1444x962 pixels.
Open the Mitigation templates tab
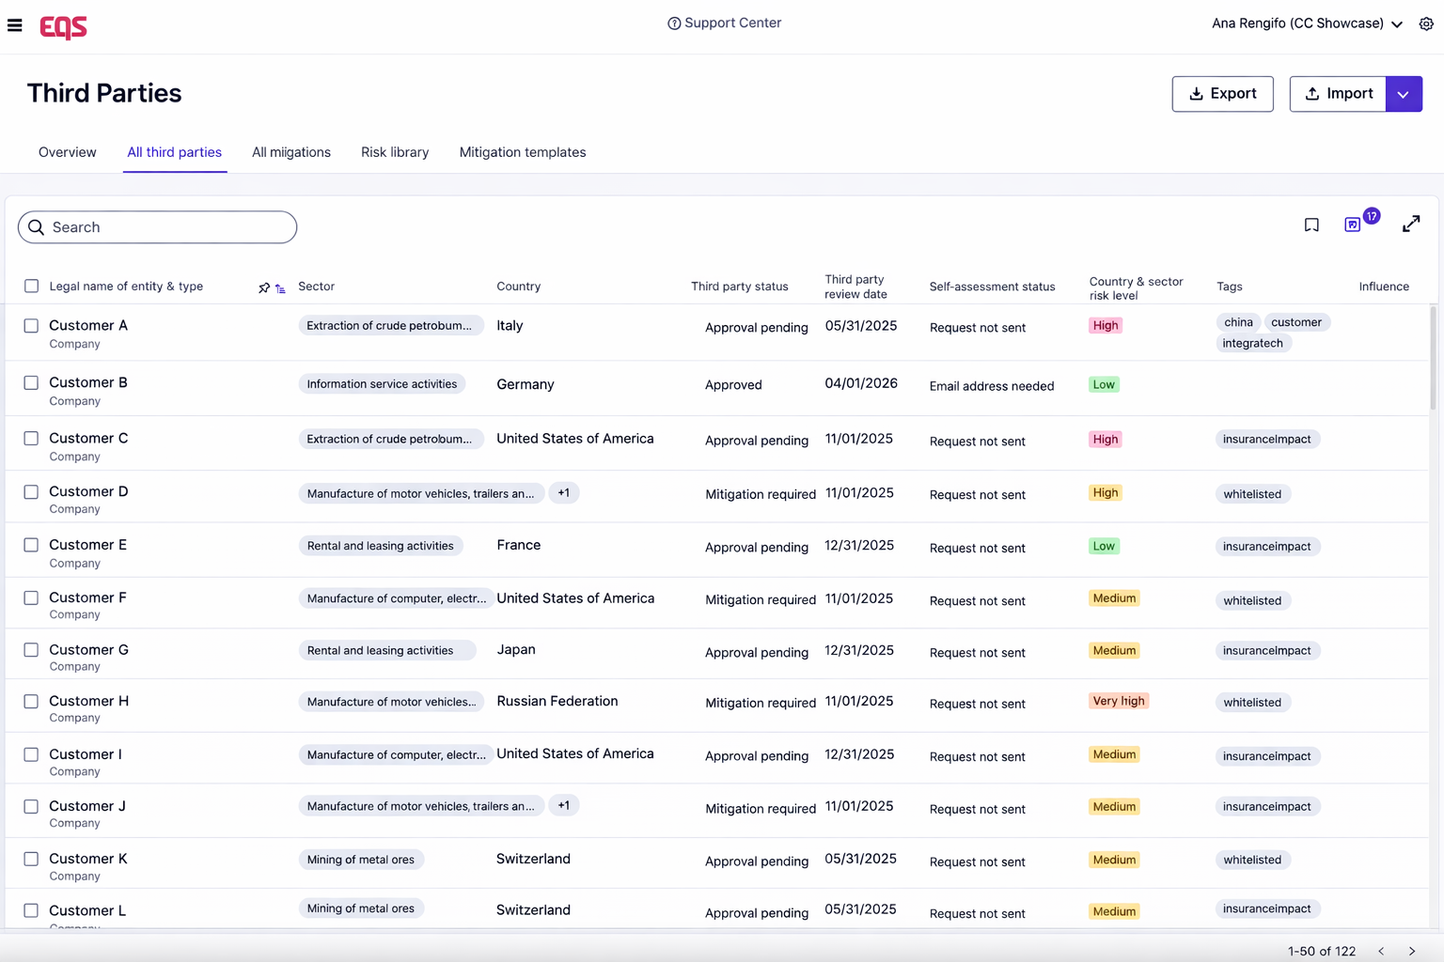(x=522, y=152)
